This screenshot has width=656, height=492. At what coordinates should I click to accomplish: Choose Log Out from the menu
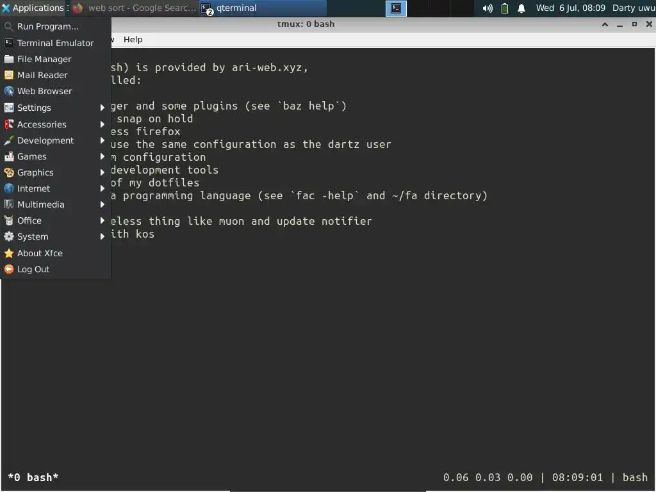coord(56,270)
